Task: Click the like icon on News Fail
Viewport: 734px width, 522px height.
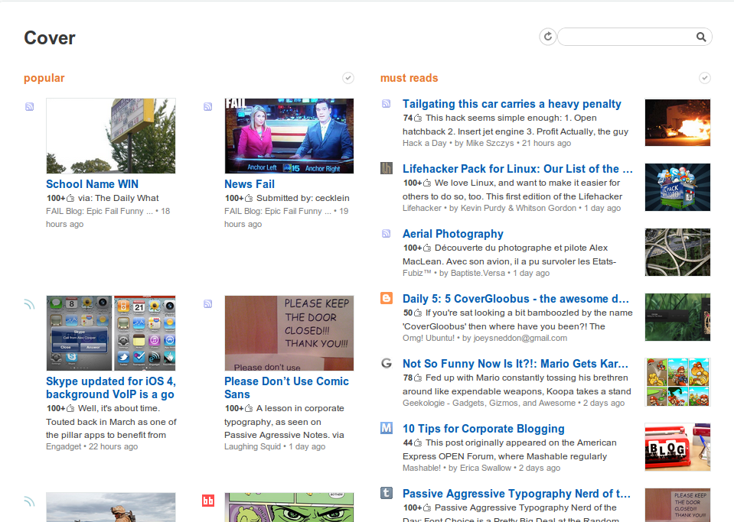Action: tap(249, 199)
